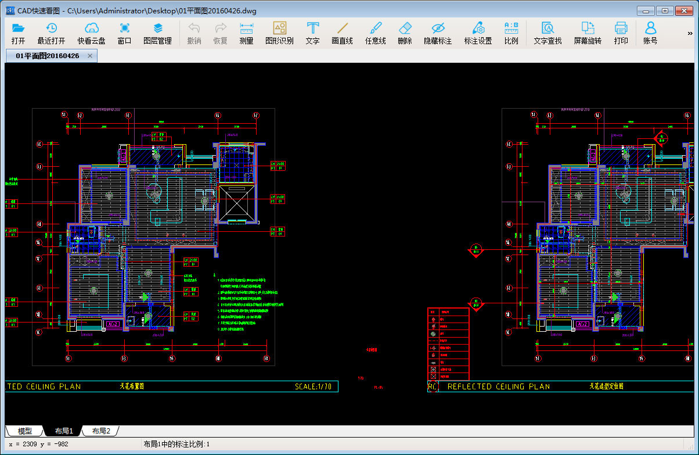
Task: Pick the 删除 eraser tool
Action: click(405, 33)
